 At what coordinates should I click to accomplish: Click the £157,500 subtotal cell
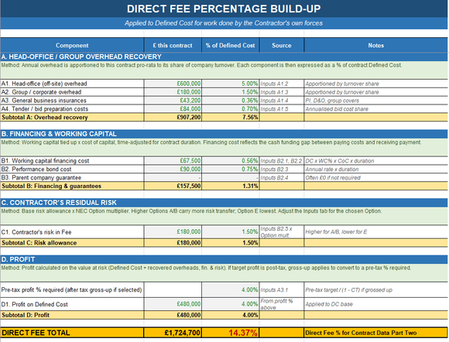pos(173,186)
